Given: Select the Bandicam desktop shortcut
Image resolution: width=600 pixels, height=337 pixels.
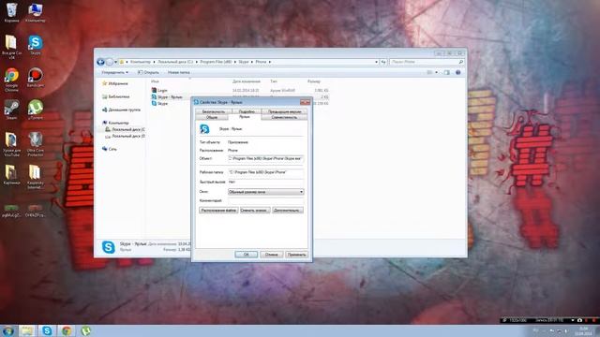Looking at the screenshot, I should point(36,78).
